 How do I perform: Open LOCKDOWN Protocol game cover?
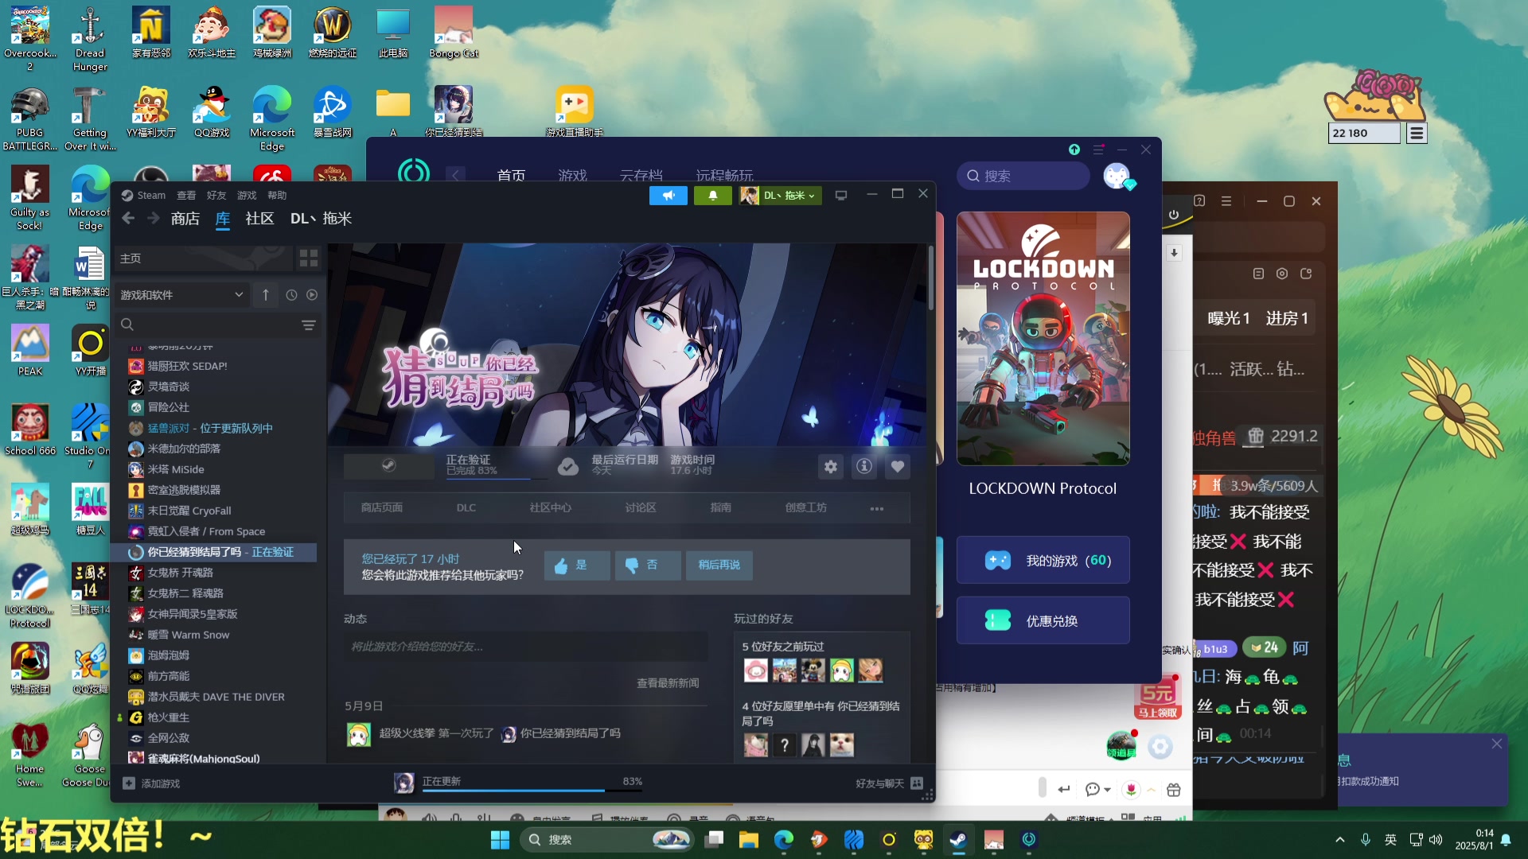tap(1043, 339)
